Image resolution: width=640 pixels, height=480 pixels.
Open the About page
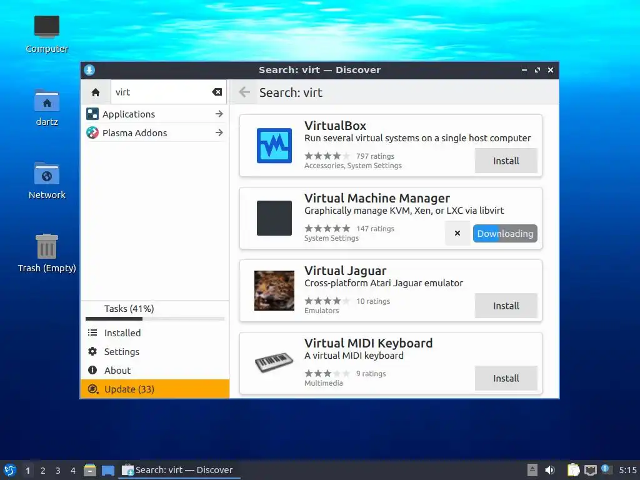click(155, 370)
